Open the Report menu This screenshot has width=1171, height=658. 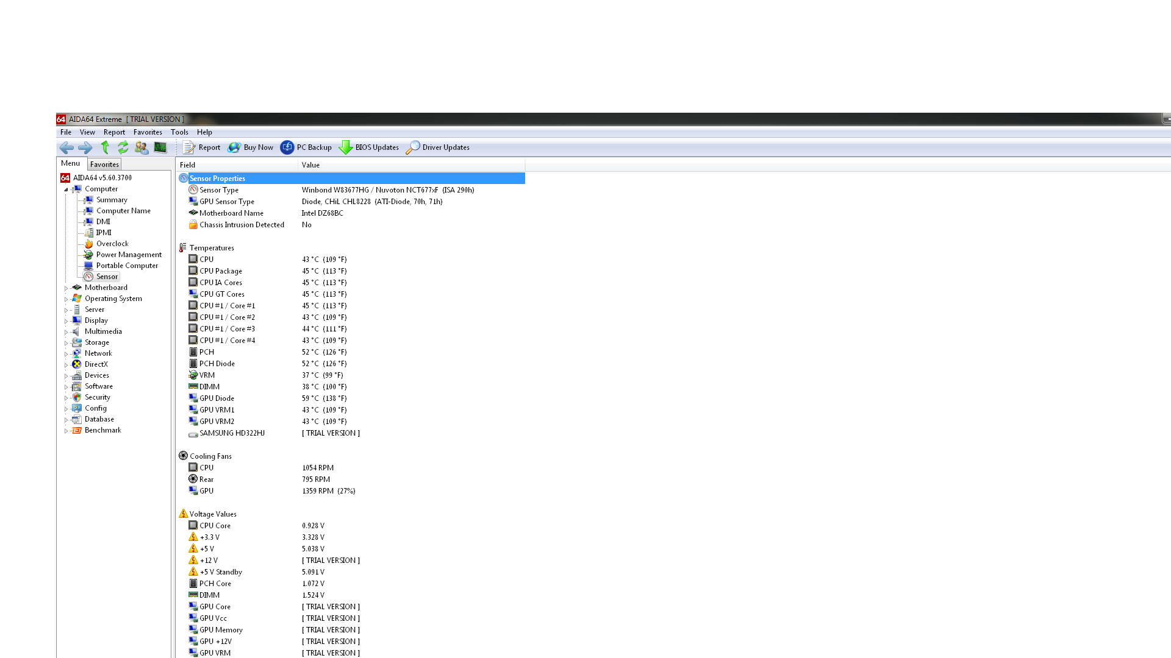click(x=114, y=132)
